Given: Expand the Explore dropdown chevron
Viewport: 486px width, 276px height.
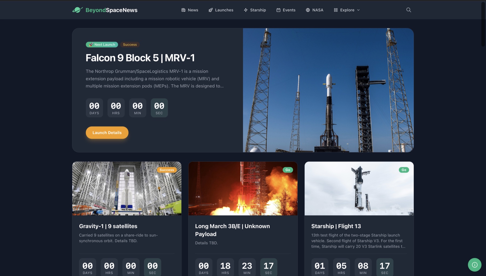Looking at the screenshot, I should click(358, 10).
